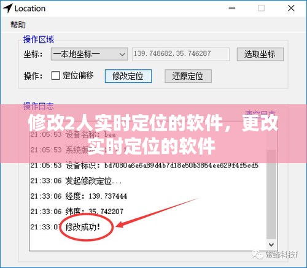
Task: Click the Location arrow app icon
Action: click(8, 8)
